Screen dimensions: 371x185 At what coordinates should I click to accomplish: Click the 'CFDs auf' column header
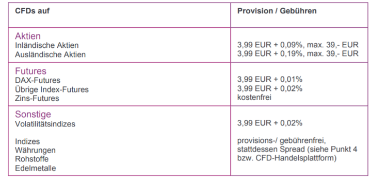click(32, 11)
